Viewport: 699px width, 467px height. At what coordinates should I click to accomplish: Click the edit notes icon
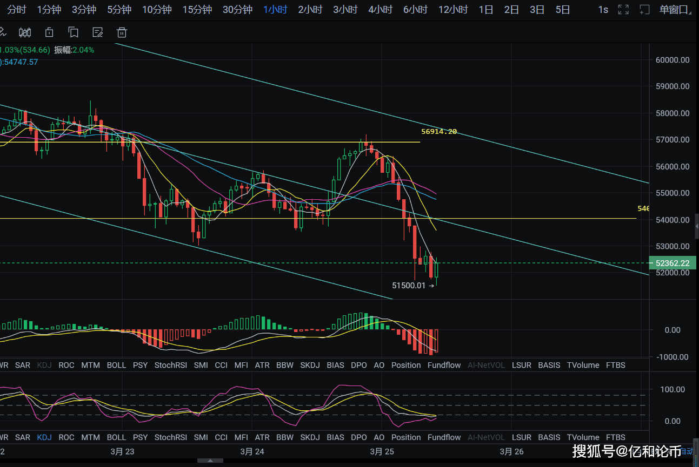click(x=98, y=32)
